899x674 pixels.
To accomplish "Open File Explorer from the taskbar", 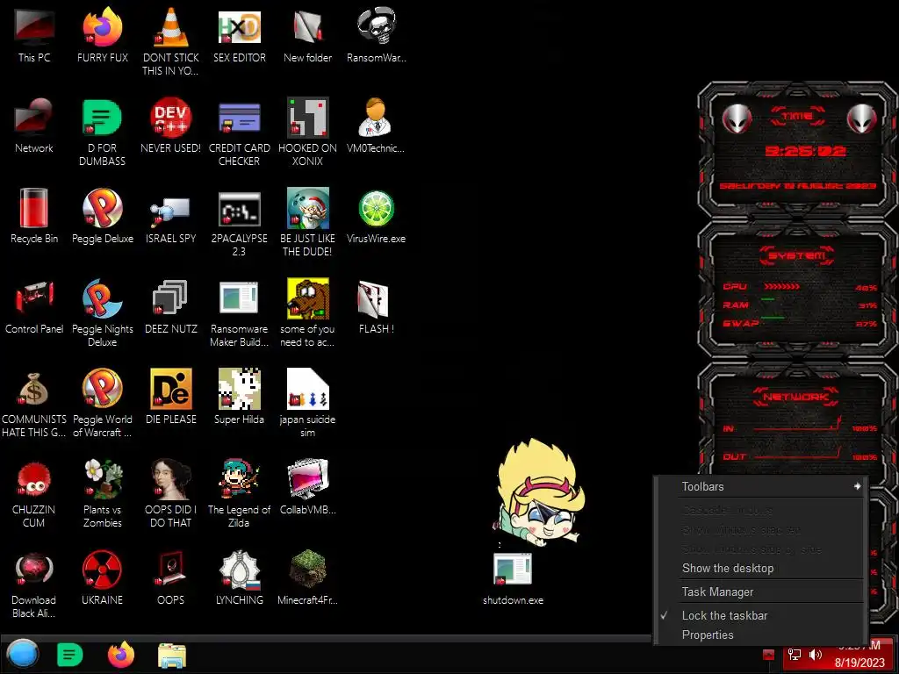I will pyautogui.click(x=172, y=656).
